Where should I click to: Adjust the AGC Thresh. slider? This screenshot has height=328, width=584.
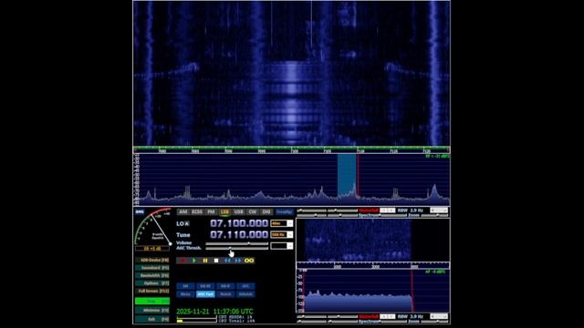[237, 248]
